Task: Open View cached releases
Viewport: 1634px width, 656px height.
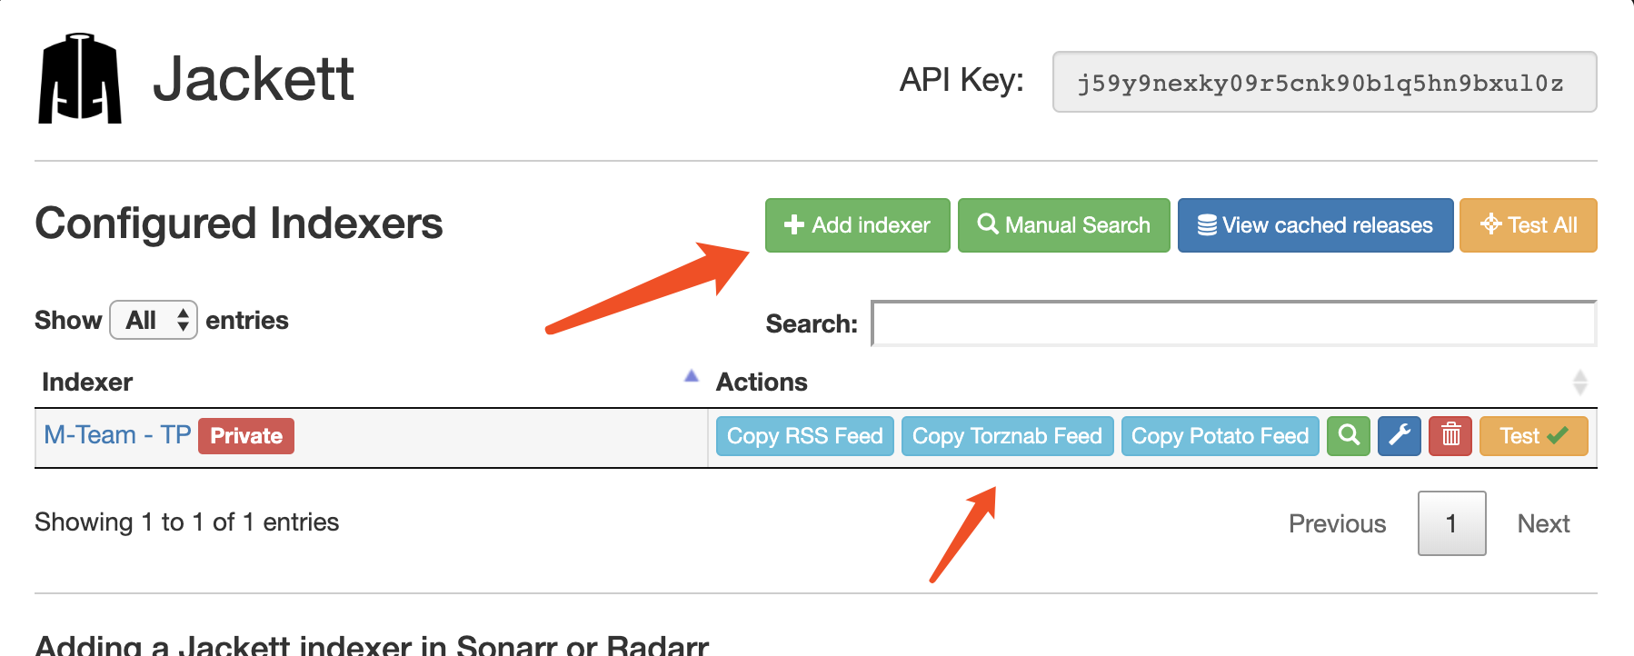Action: (x=1316, y=225)
